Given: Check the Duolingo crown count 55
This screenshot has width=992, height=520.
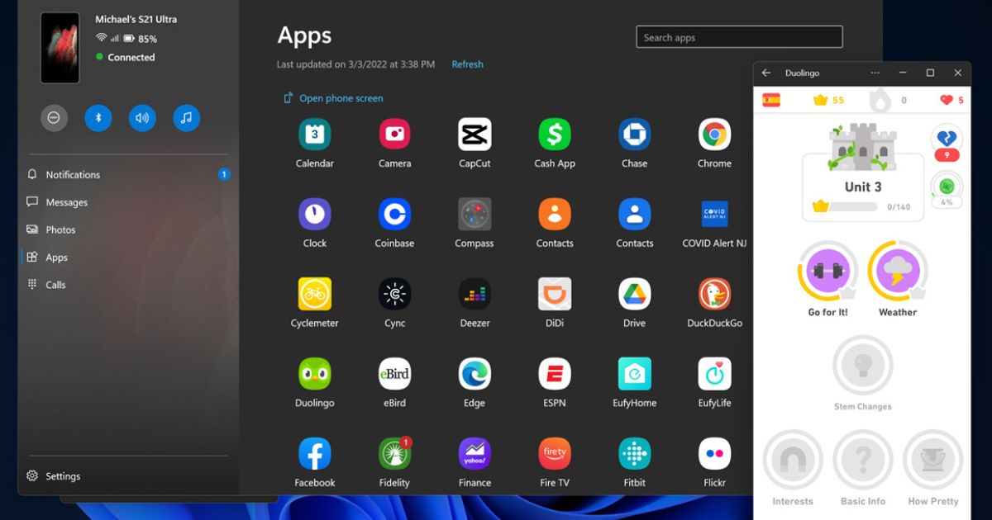Looking at the screenshot, I should [x=829, y=100].
